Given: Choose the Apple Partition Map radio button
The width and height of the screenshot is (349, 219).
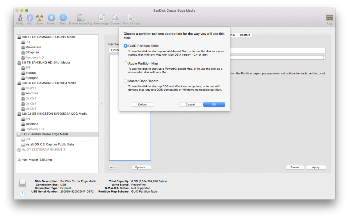Looking at the screenshot, I should point(126,63).
